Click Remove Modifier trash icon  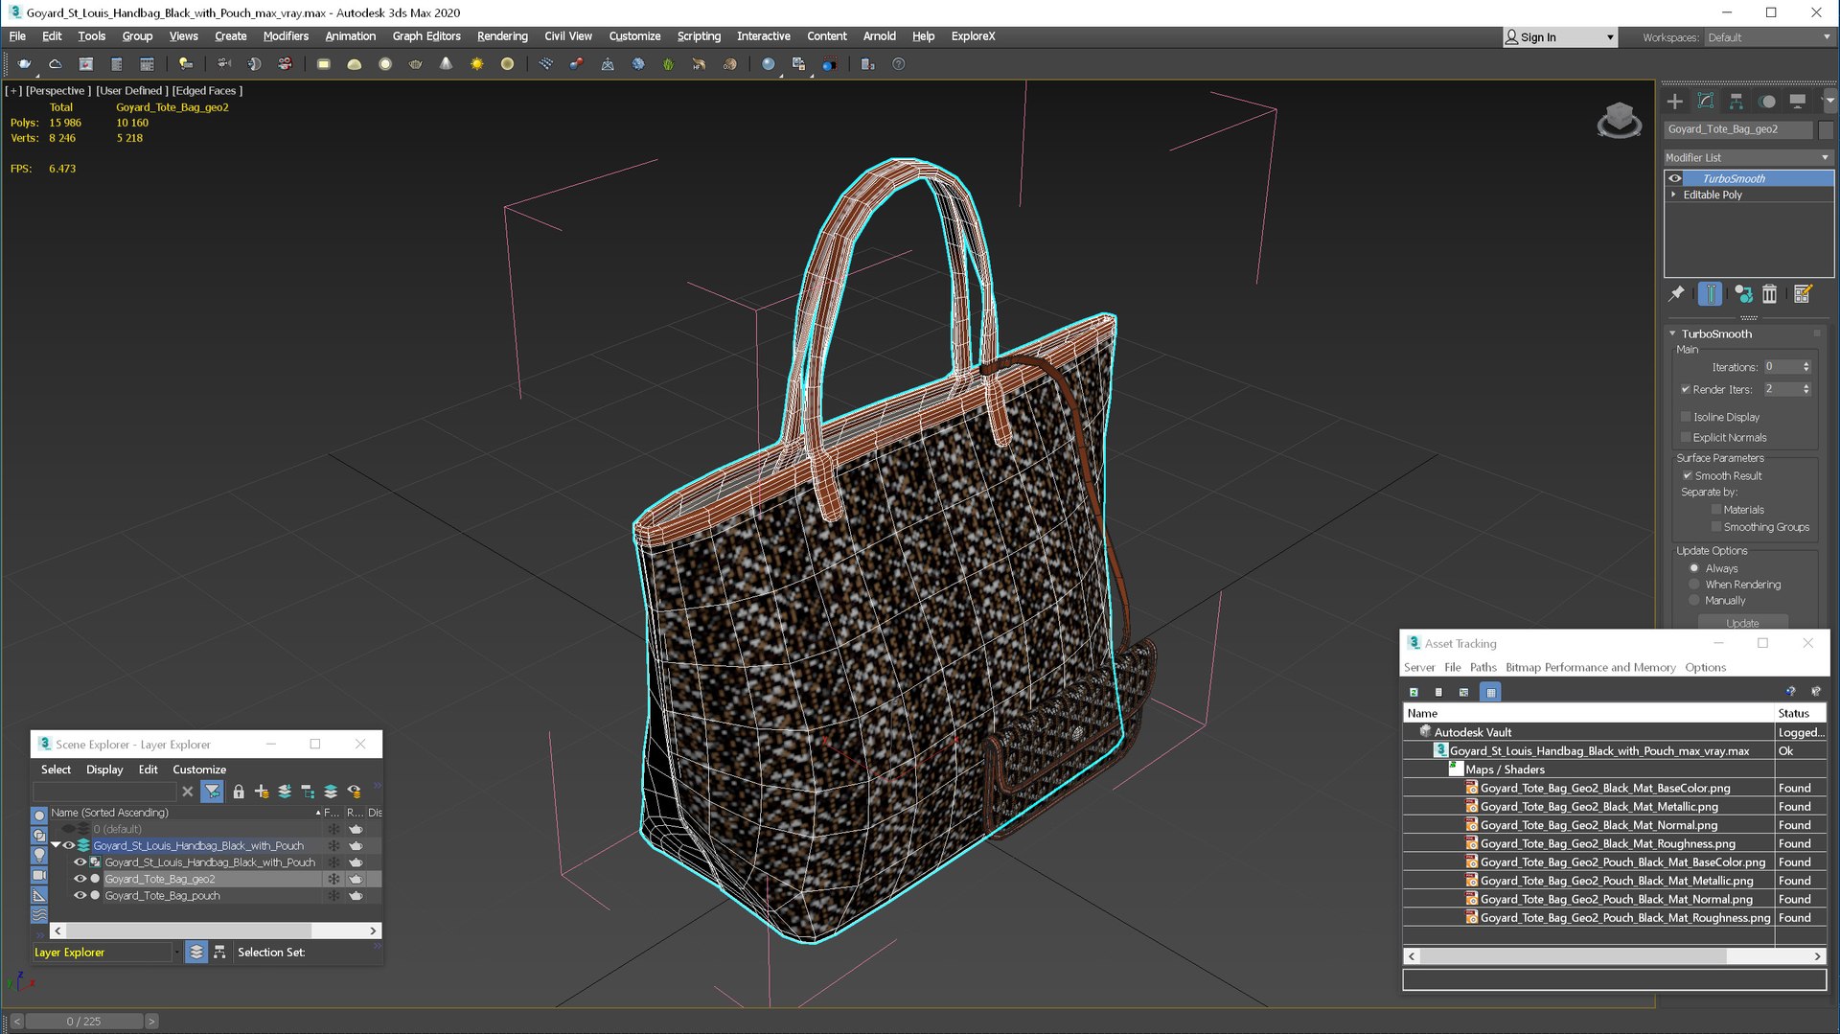pos(1770,294)
